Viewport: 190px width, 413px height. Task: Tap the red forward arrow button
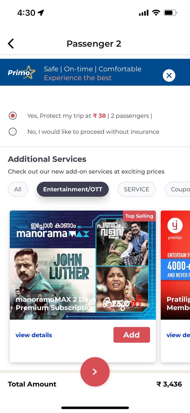95,372
